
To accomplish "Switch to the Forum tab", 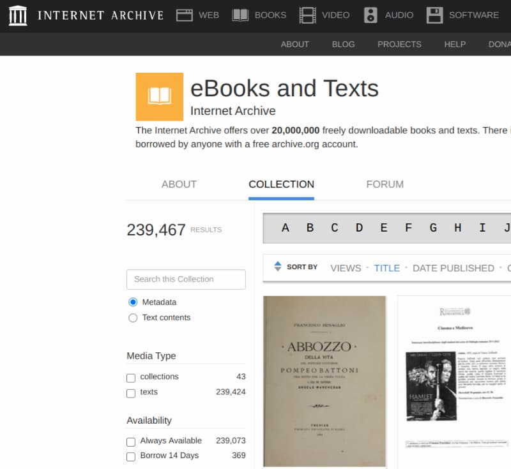I will (x=385, y=184).
